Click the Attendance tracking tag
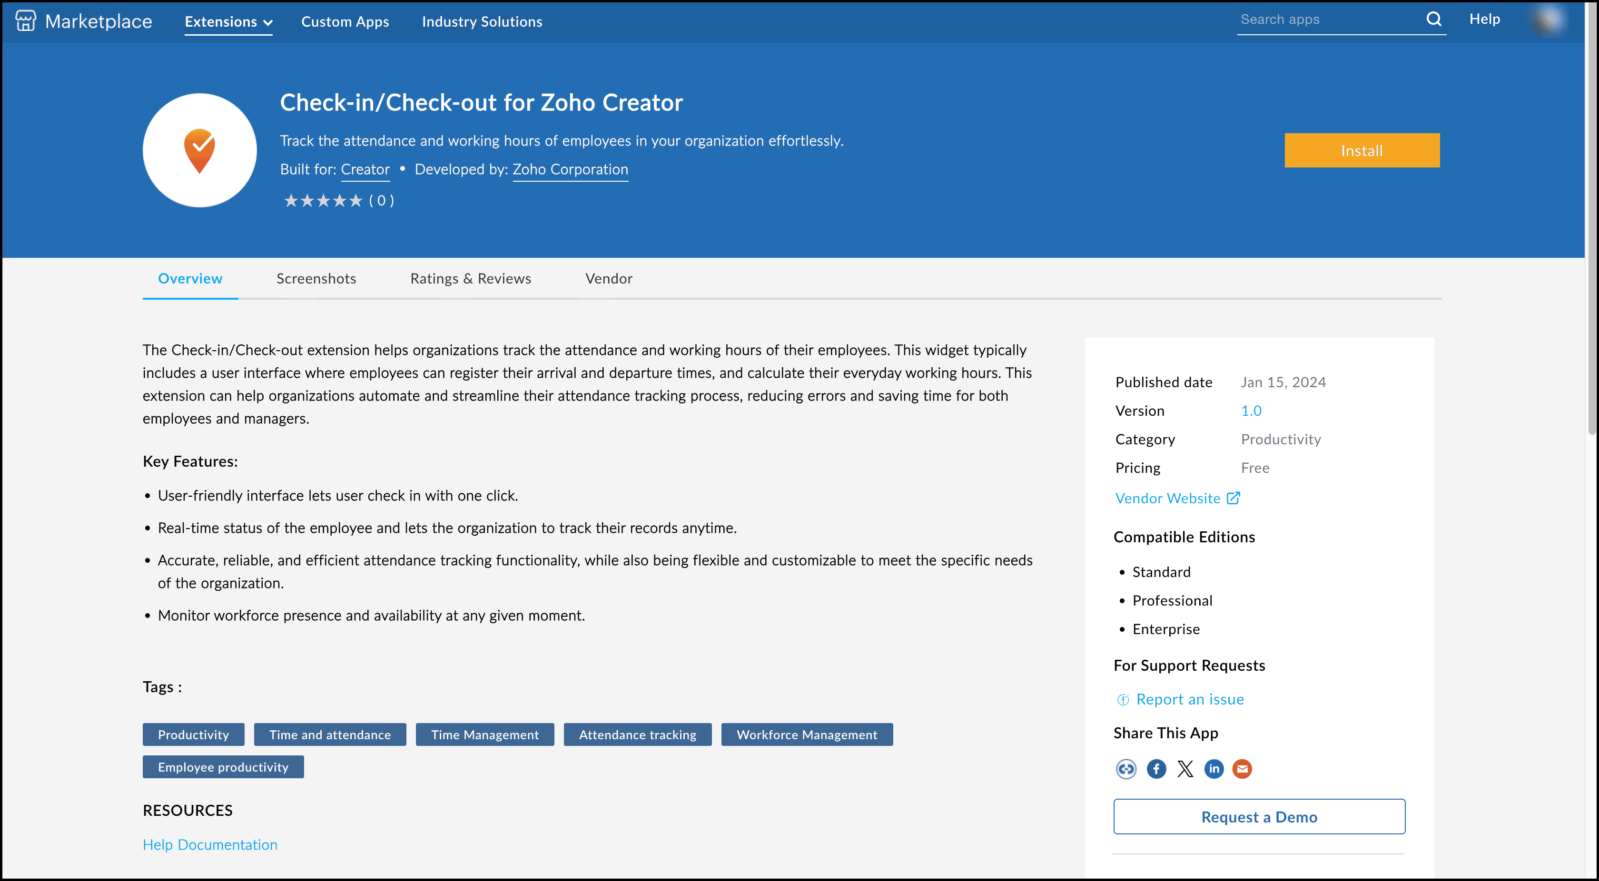The width and height of the screenshot is (1599, 881). 638,734
